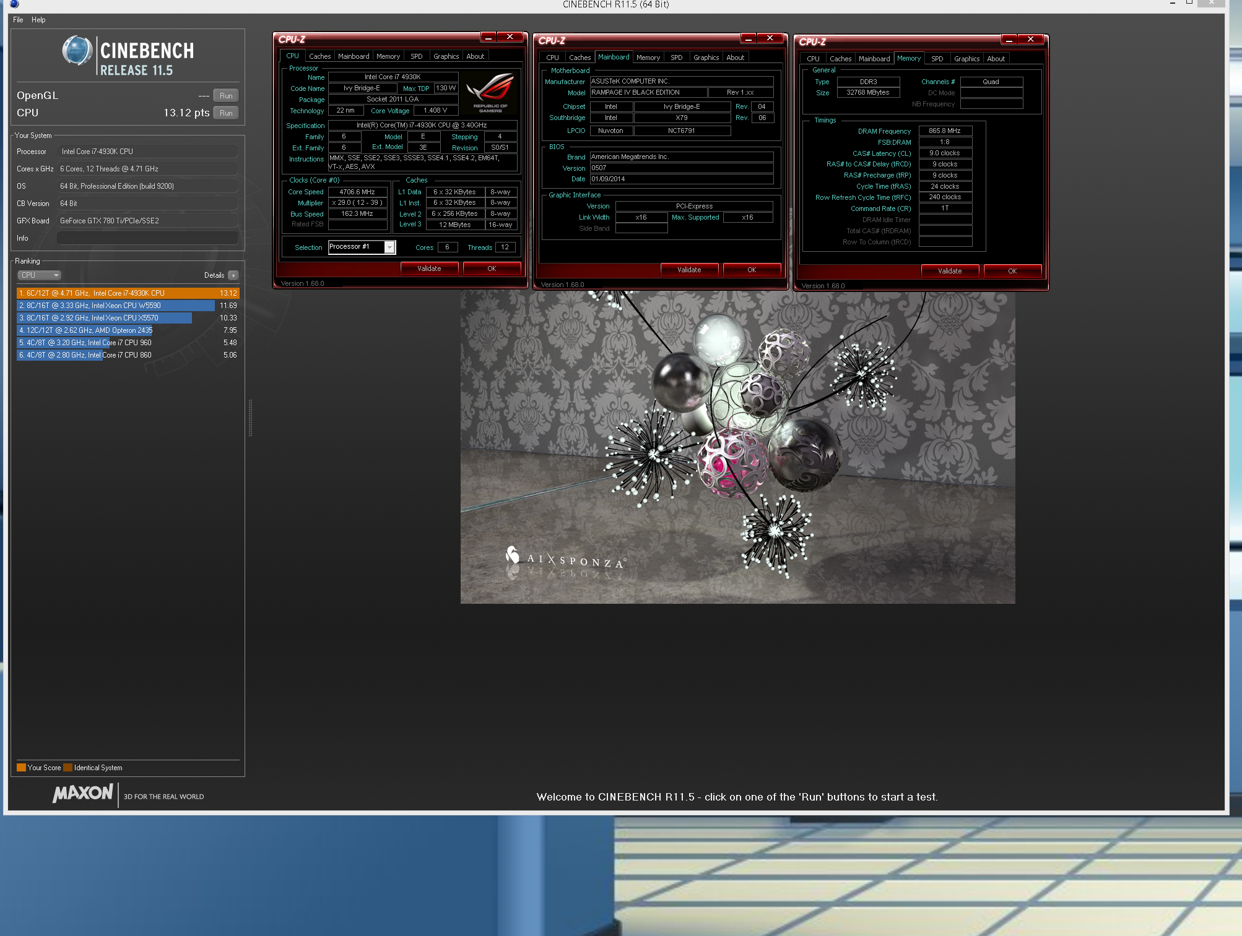Open About tab in first CPU-Z window

coord(475,56)
